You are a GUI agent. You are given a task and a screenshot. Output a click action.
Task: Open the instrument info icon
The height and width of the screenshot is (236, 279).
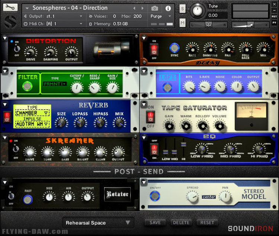point(168,8)
